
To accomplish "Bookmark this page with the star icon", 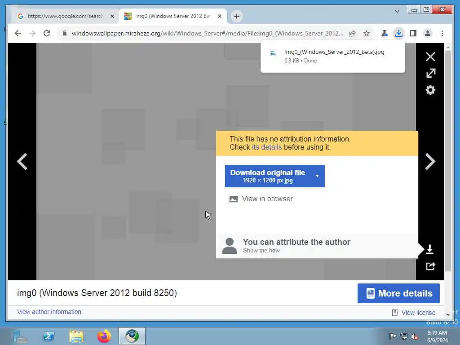I will pyautogui.click(x=367, y=33).
